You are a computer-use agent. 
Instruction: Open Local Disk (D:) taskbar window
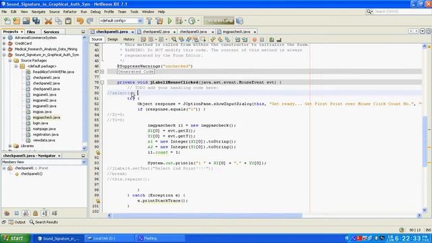(109, 238)
